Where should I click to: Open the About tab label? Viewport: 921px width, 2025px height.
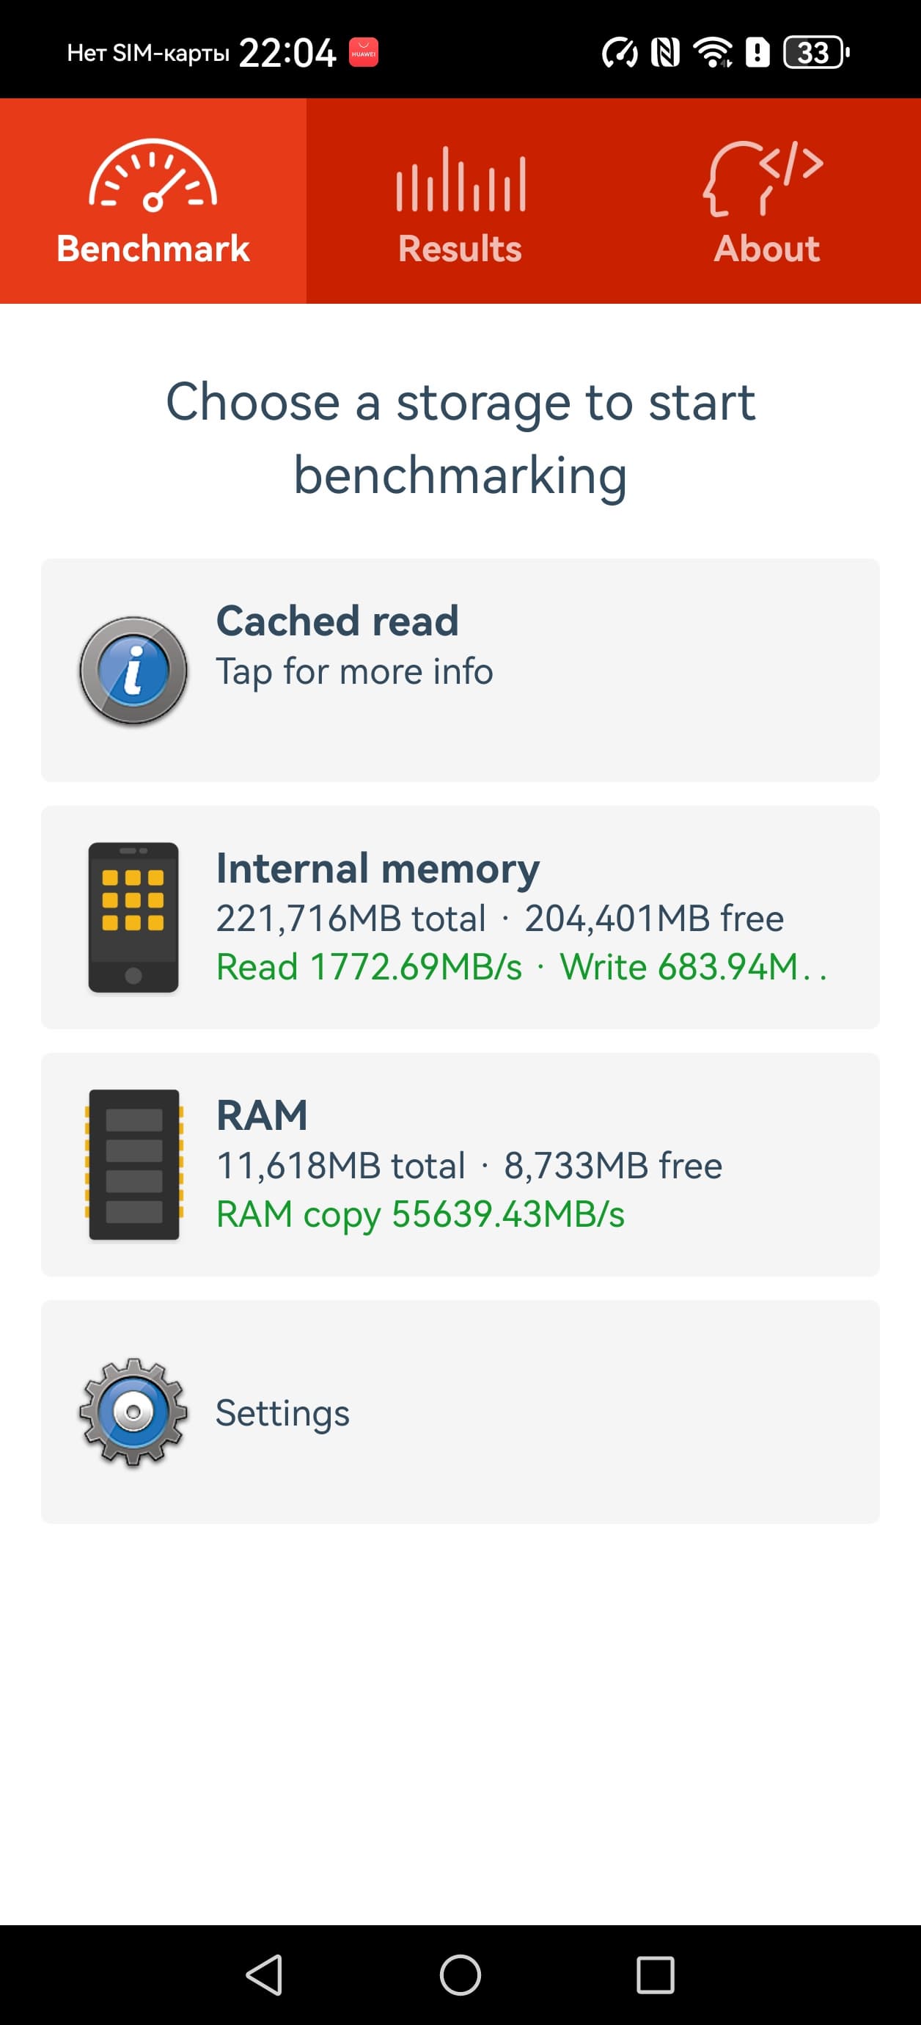(767, 249)
